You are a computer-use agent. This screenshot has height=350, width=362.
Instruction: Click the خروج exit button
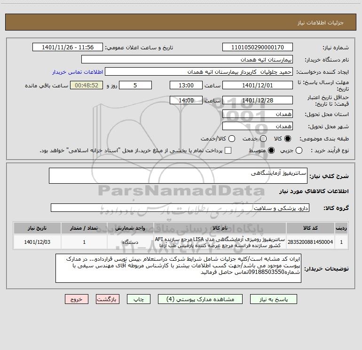pos(77,299)
